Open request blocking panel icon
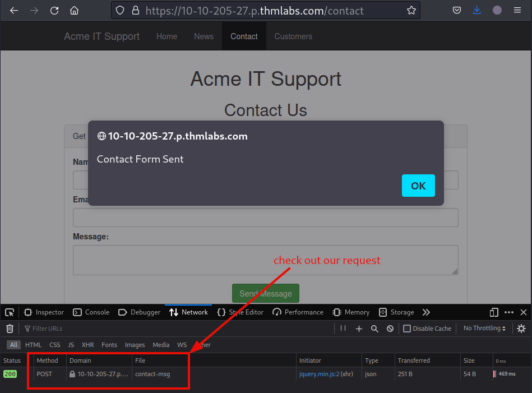This screenshot has height=393, width=532. (390, 329)
